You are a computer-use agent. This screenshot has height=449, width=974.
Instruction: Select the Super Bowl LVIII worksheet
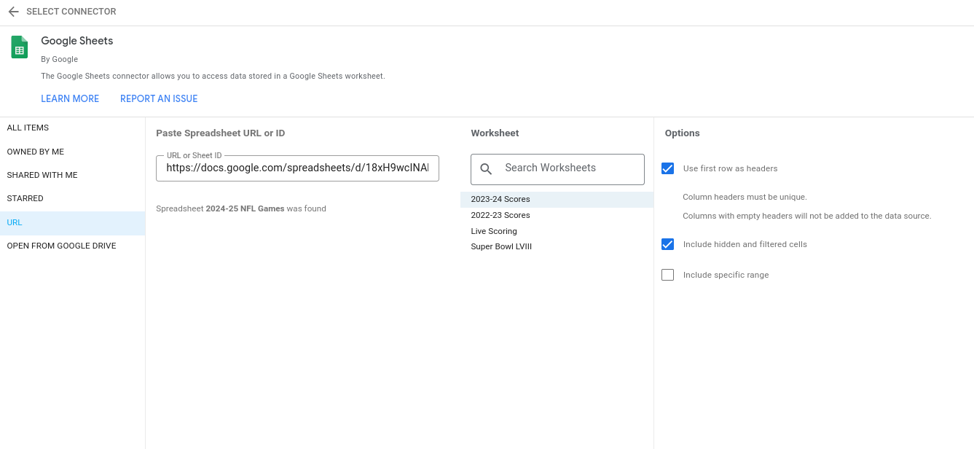pos(501,246)
